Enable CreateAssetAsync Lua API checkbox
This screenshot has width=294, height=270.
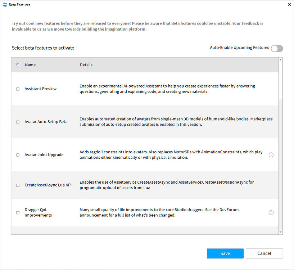tap(18, 185)
